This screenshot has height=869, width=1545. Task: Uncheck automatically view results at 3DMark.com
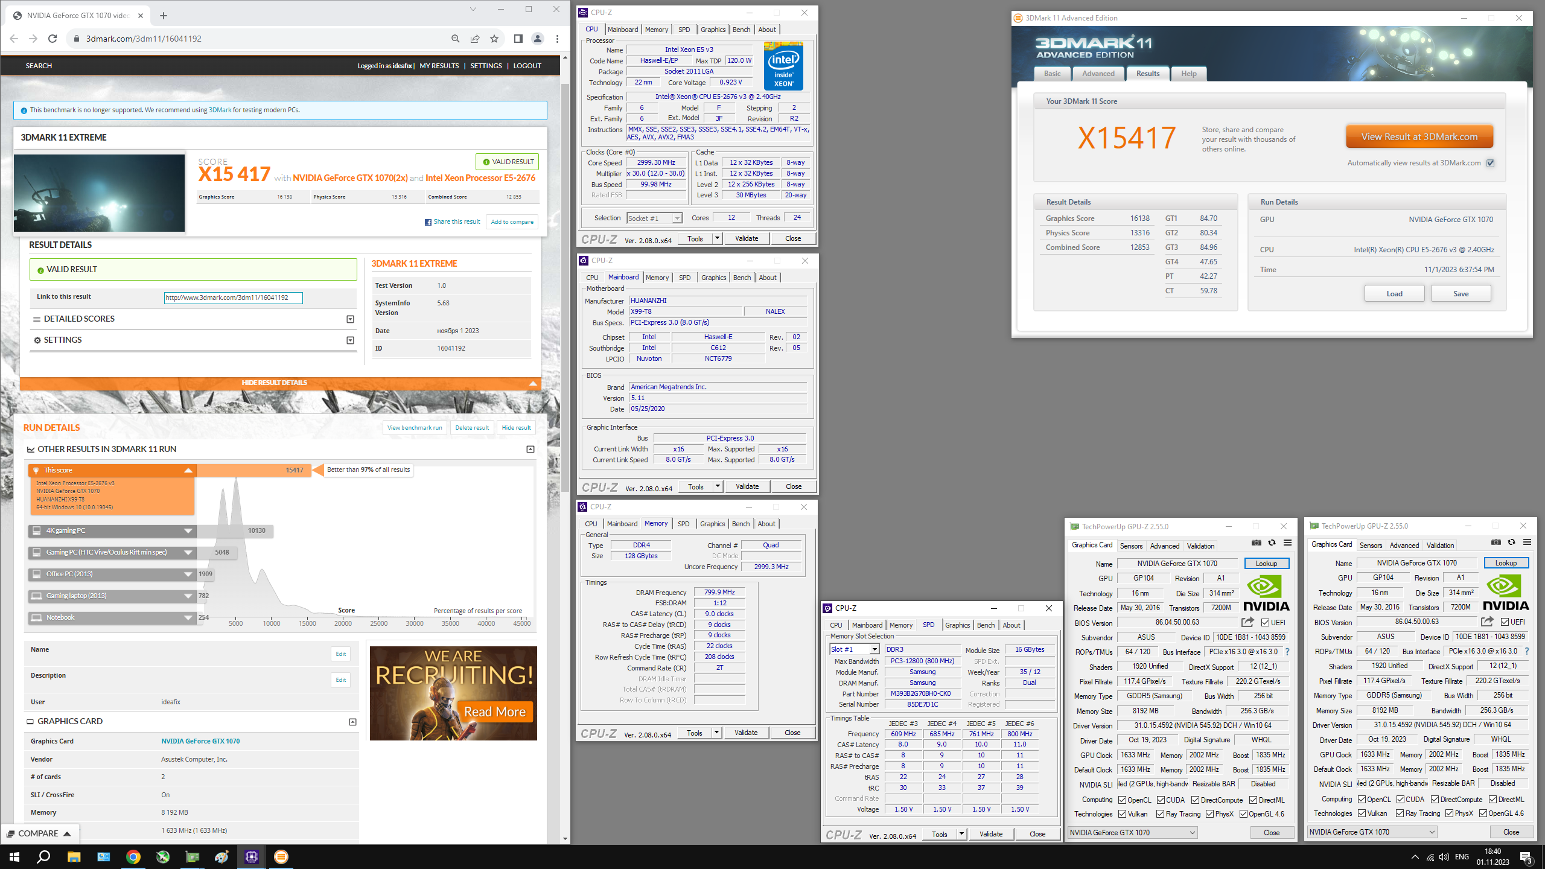[1490, 163]
